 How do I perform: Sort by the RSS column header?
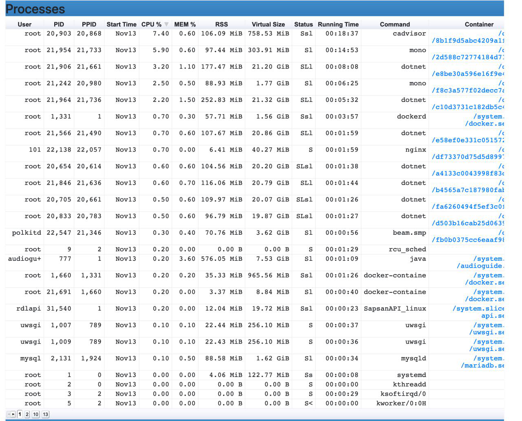click(x=221, y=24)
